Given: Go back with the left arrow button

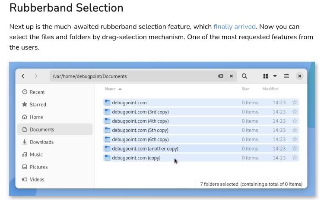Looking at the screenshot, I should (23, 76).
